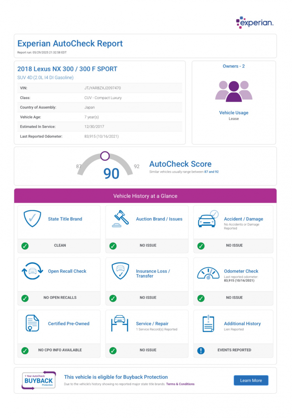Click the 2018 Lexus NX 300 heading
This screenshot has width=292, height=418.
click(x=67, y=69)
